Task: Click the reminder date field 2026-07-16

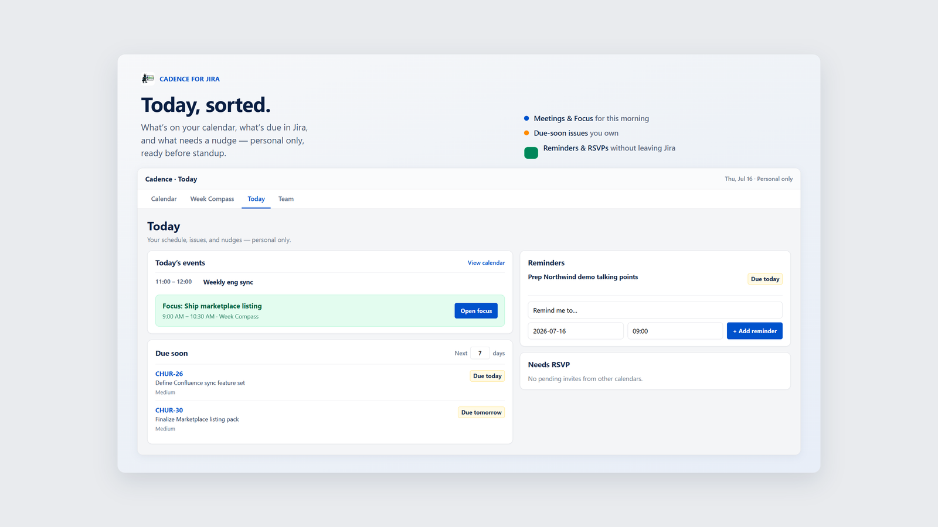Action: pos(576,331)
